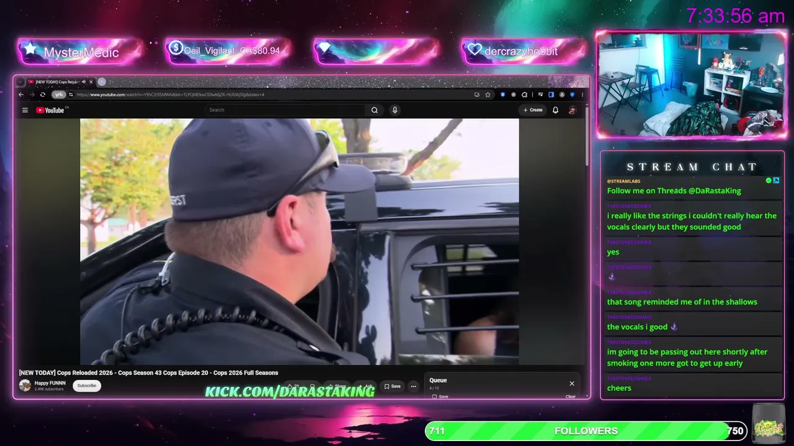Open the browser tab search dropdown
This screenshot has height=446, width=794.
[21, 82]
